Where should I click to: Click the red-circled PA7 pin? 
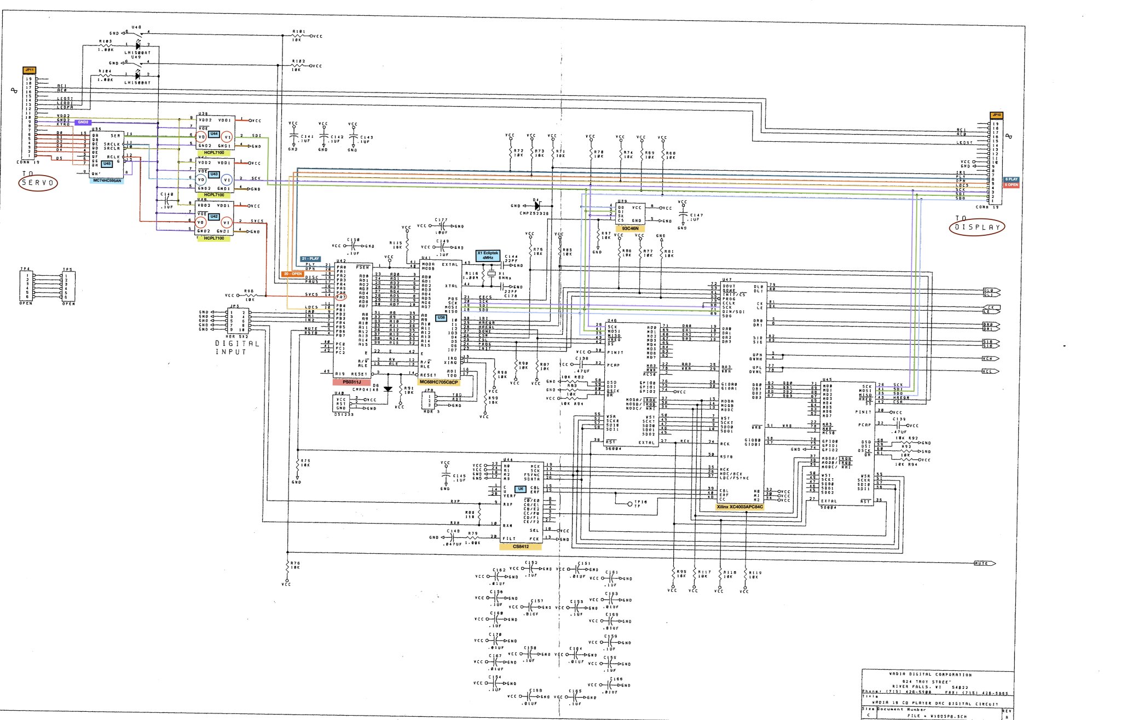coord(341,296)
